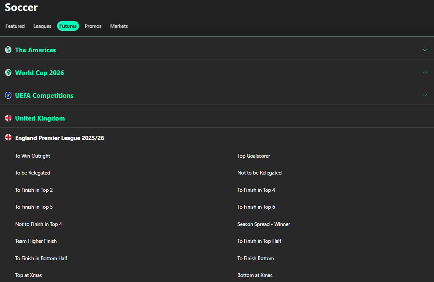Expand the UEFA Competitions section

click(x=425, y=95)
